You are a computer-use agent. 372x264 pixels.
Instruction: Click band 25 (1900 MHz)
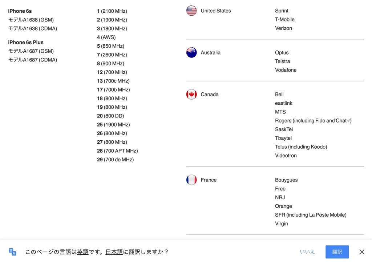(x=113, y=125)
